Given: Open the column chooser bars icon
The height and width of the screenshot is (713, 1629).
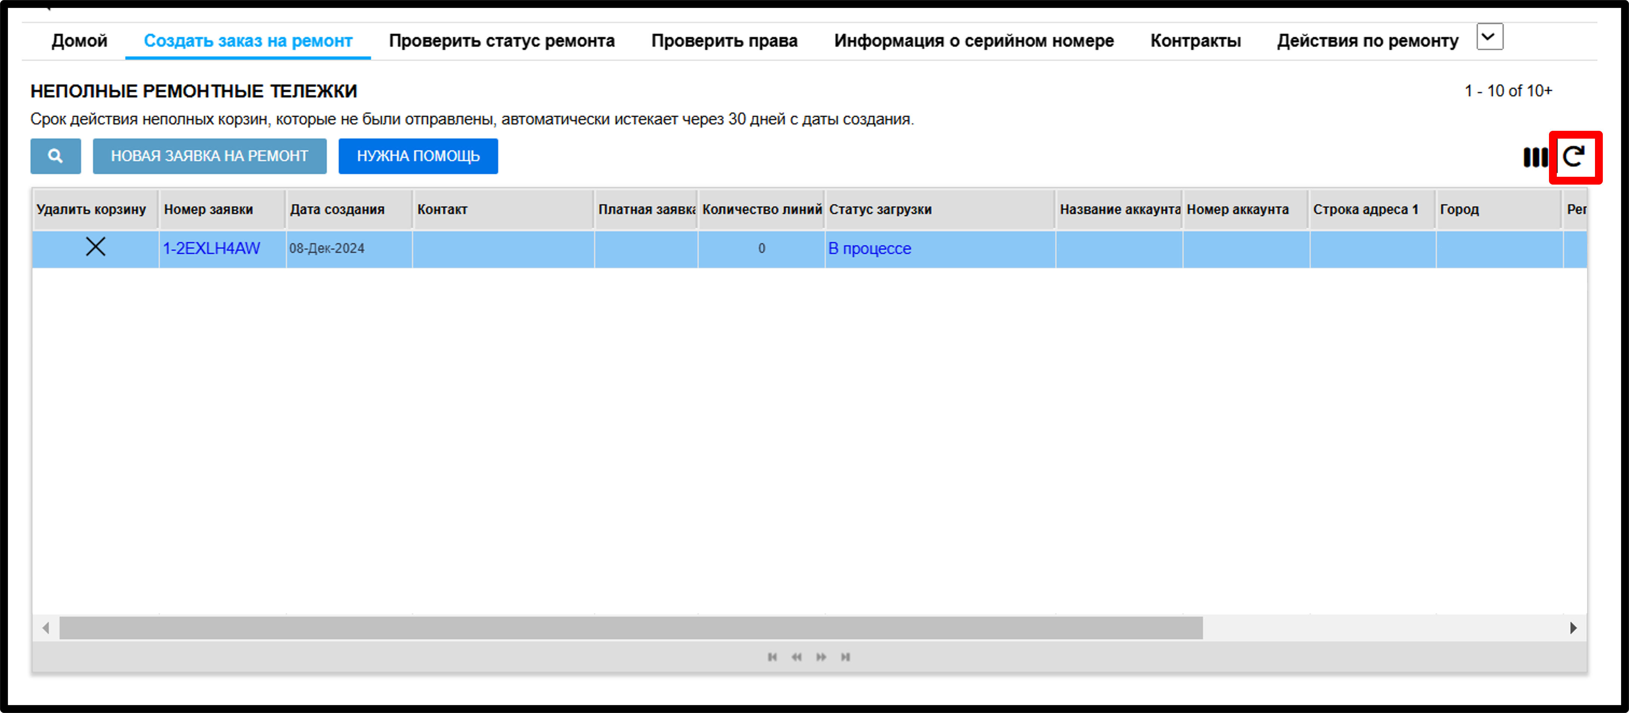Looking at the screenshot, I should tap(1535, 157).
